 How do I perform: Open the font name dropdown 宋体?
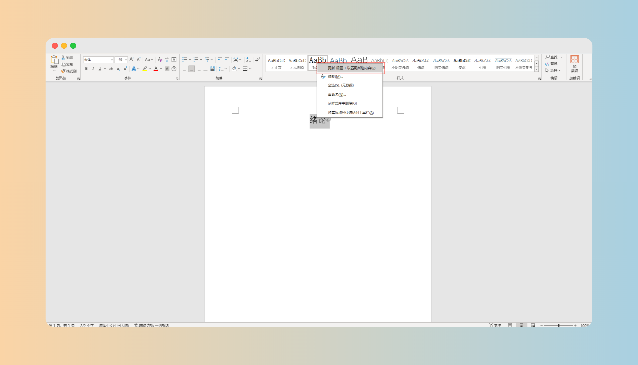click(112, 60)
